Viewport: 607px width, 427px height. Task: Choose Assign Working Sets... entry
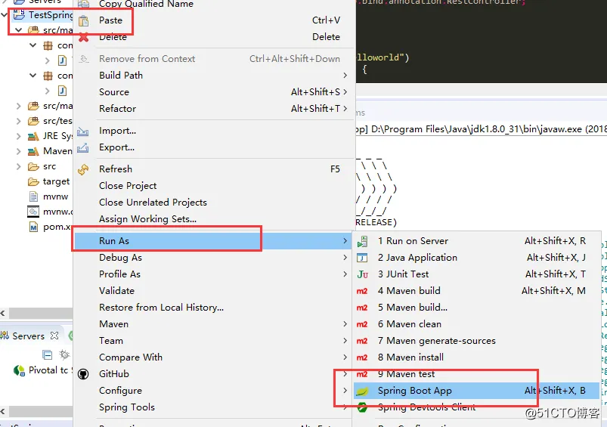(214, 219)
